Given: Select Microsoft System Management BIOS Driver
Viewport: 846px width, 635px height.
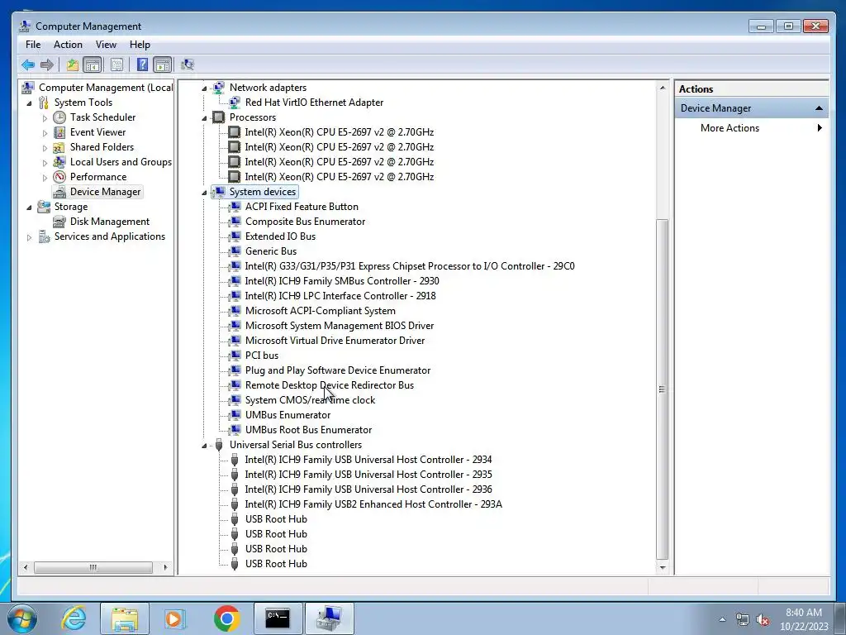Looking at the screenshot, I should (x=340, y=326).
